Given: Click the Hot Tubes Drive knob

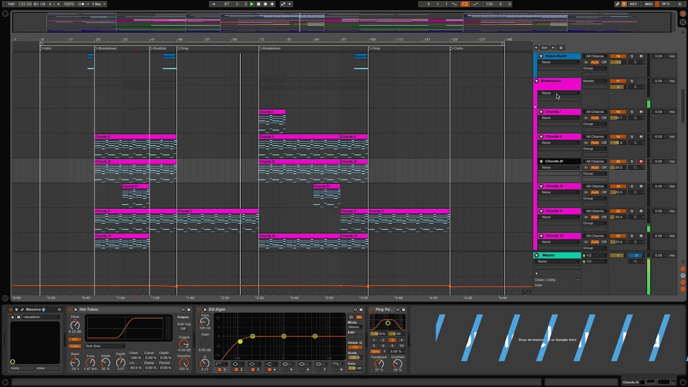Looking at the screenshot, I should [x=75, y=325].
